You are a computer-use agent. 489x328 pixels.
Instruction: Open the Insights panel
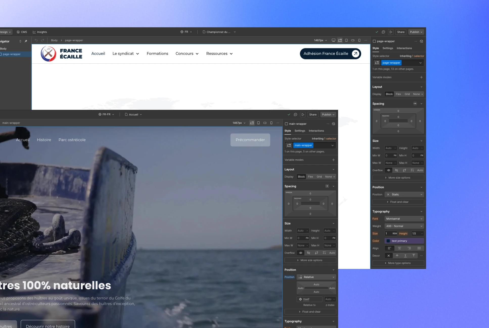click(x=40, y=32)
